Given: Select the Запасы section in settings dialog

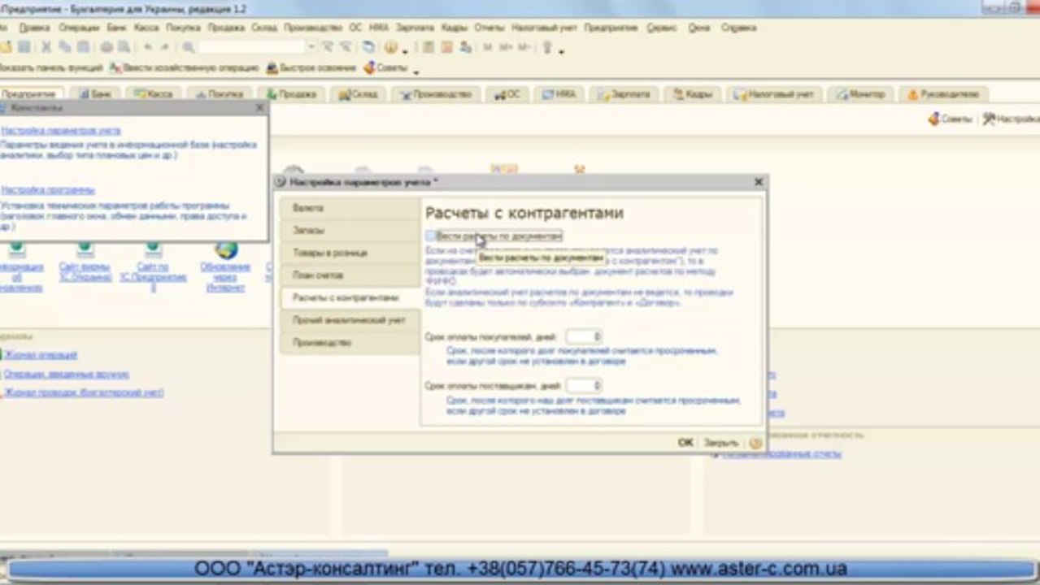Looking at the screenshot, I should (x=350, y=231).
